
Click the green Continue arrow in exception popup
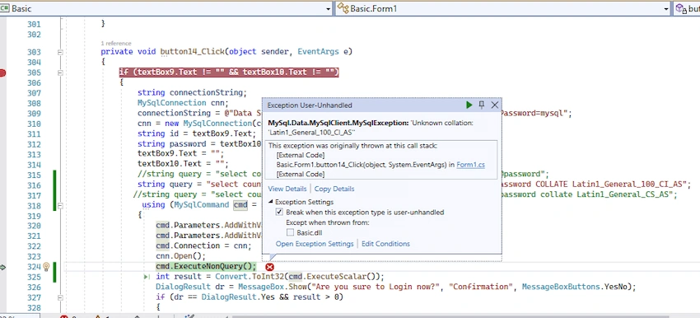pyautogui.click(x=469, y=105)
